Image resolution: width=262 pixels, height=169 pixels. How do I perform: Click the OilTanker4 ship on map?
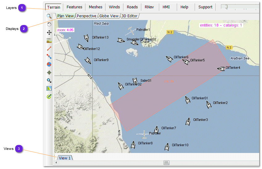click(221, 69)
